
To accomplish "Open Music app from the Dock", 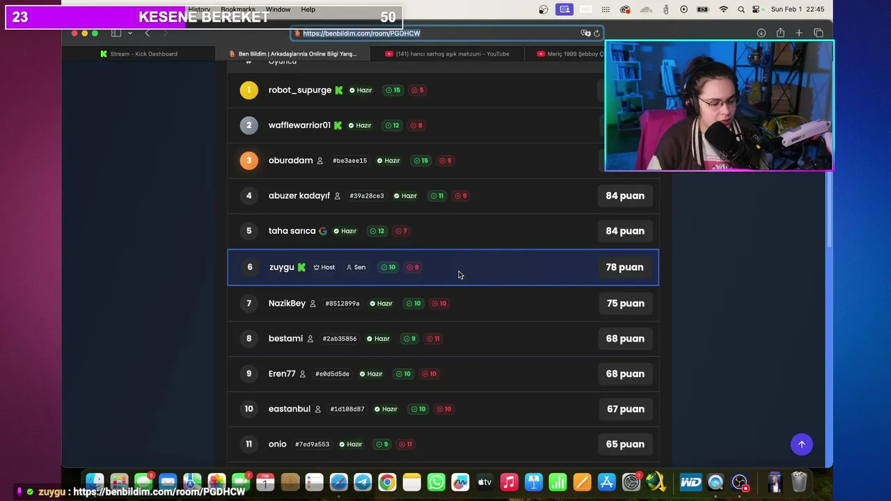I will 509,482.
